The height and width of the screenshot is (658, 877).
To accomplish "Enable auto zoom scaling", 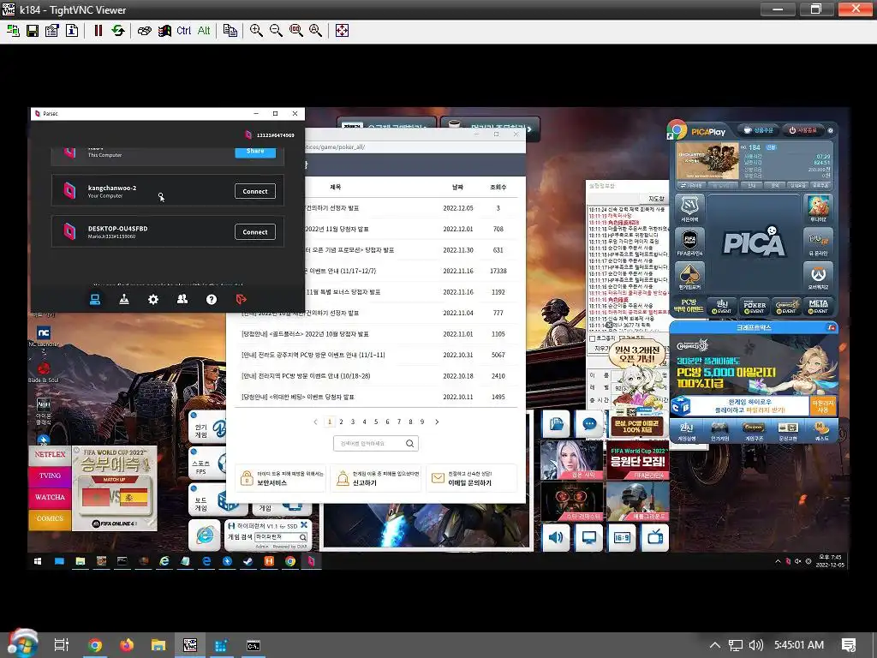I will click(315, 31).
